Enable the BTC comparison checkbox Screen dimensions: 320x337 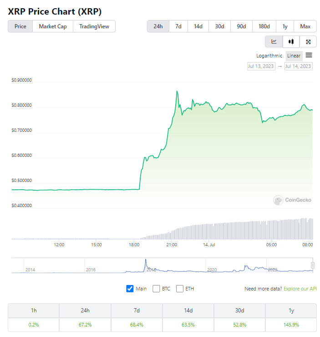click(x=156, y=289)
